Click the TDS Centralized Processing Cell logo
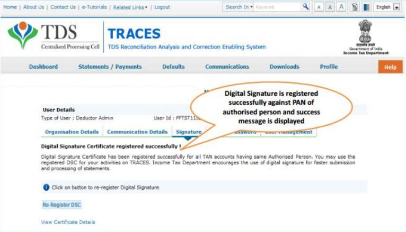Image resolution: width=406 pixels, height=232 pixels. (x=53, y=37)
